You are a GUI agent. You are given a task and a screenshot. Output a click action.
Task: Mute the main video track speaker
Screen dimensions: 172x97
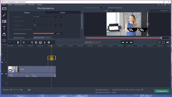point(6,74)
